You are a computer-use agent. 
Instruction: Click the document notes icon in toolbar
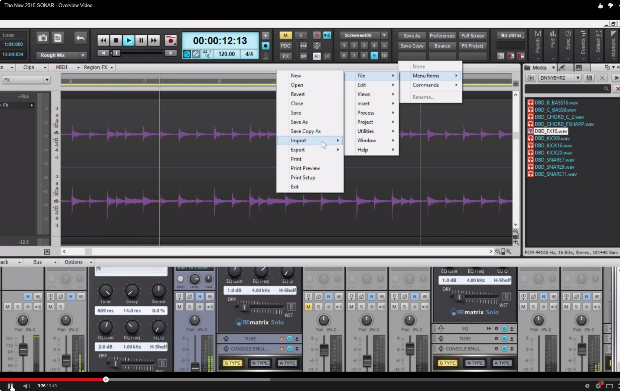coord(58,38)
